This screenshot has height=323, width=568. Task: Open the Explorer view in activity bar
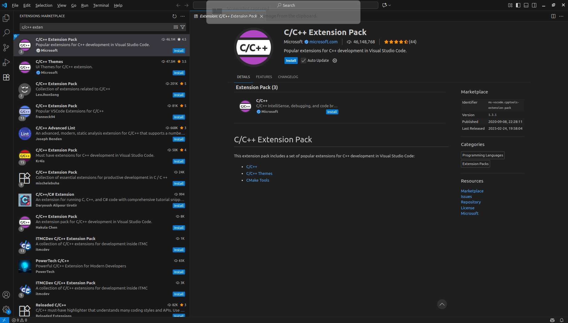pos(6,18)
